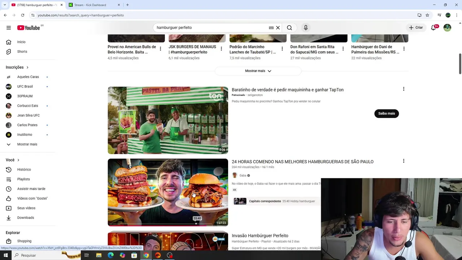Open options for JSK BURGERS short

221,49
